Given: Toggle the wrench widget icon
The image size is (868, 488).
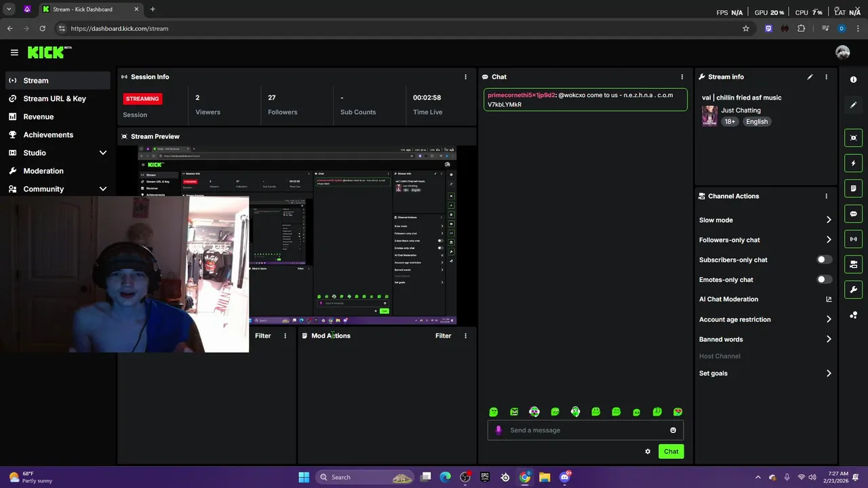Looking at the screenshot, I should pyautogui.click(x=853, y=289).
